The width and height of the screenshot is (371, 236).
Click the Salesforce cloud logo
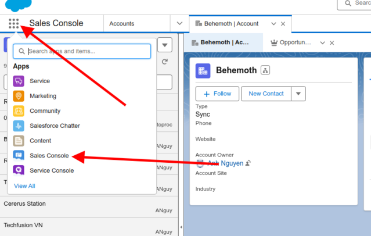[x=18, y=5]
